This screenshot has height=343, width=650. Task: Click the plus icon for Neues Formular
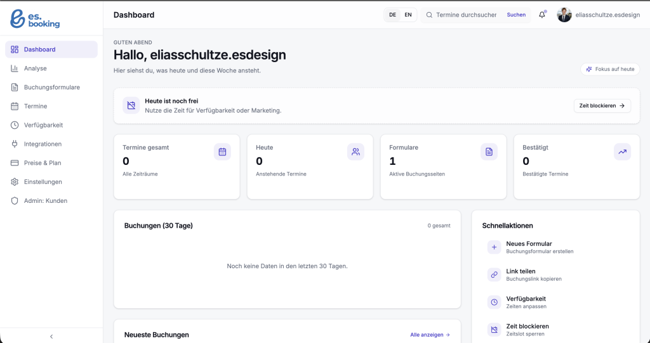point(494,247)
